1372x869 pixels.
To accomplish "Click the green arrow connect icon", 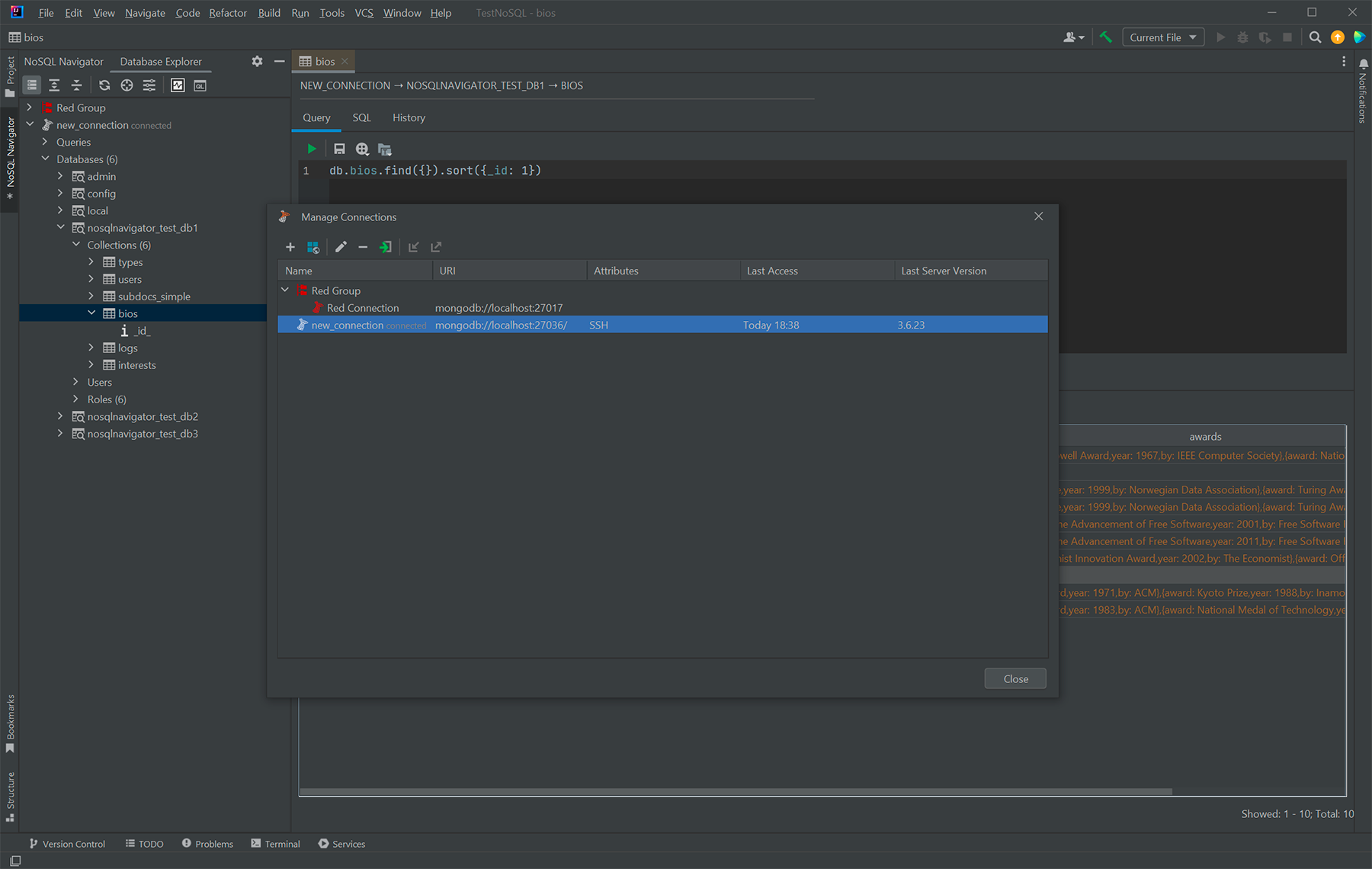I will click(x=386, y=247).
